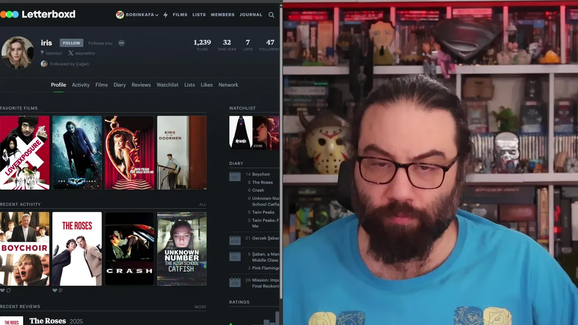Click ALL next to Recent Activity

pyautogui.click(x=203, y=204)
